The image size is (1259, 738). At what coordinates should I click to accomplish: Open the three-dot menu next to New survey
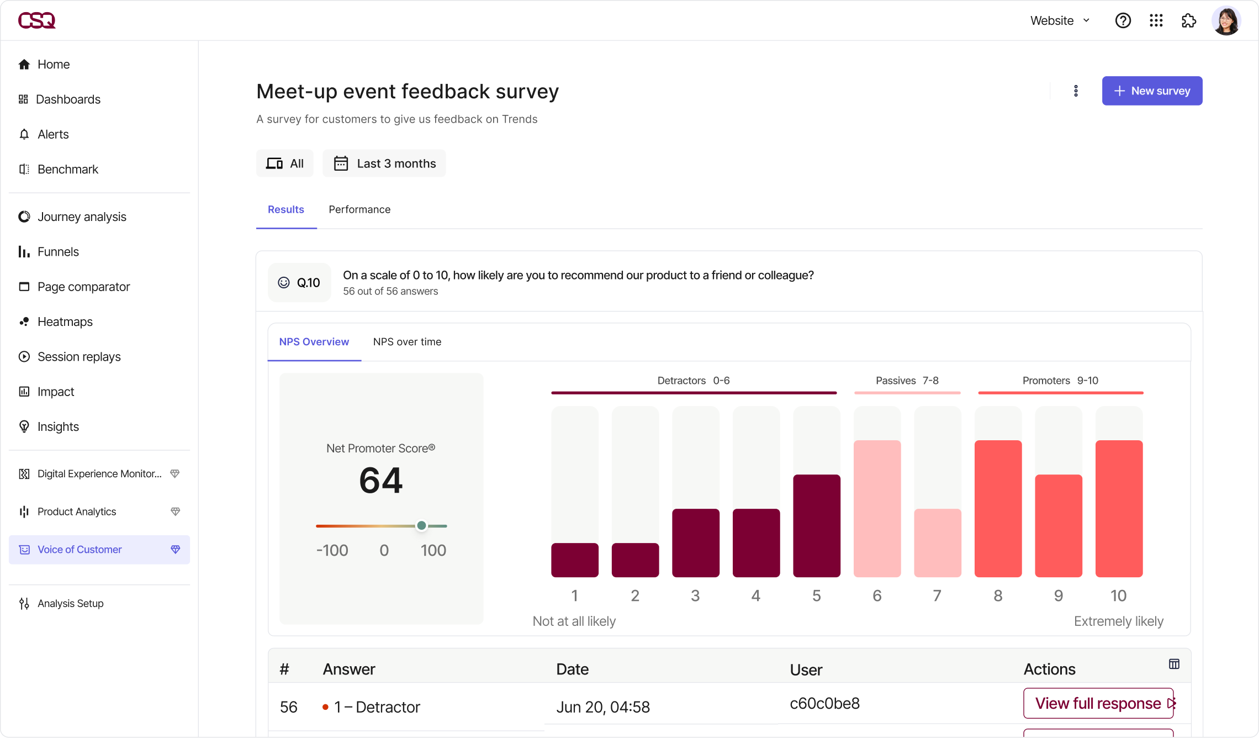tap(1076, 91)
